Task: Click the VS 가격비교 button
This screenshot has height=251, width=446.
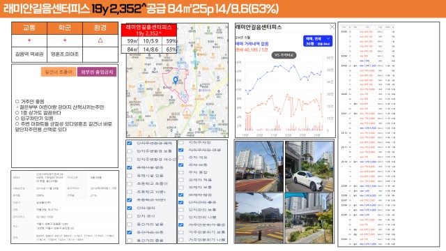Action: (284, 55)
